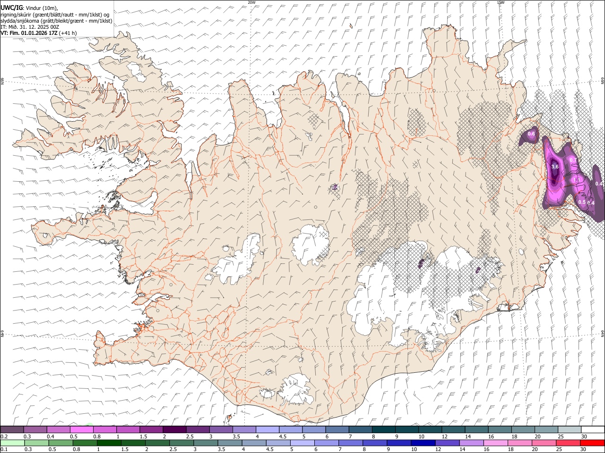Image resolution: width=605 pixels, height=453 pixels.
Task: Click the 15W longitude label
Action: click(x=501, y=2)
